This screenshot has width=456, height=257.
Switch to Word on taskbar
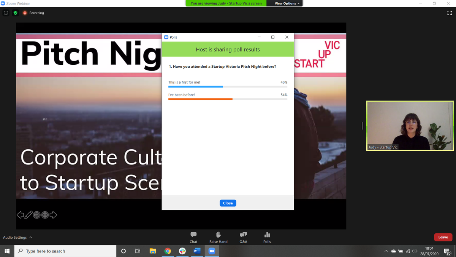coord(197,251)
